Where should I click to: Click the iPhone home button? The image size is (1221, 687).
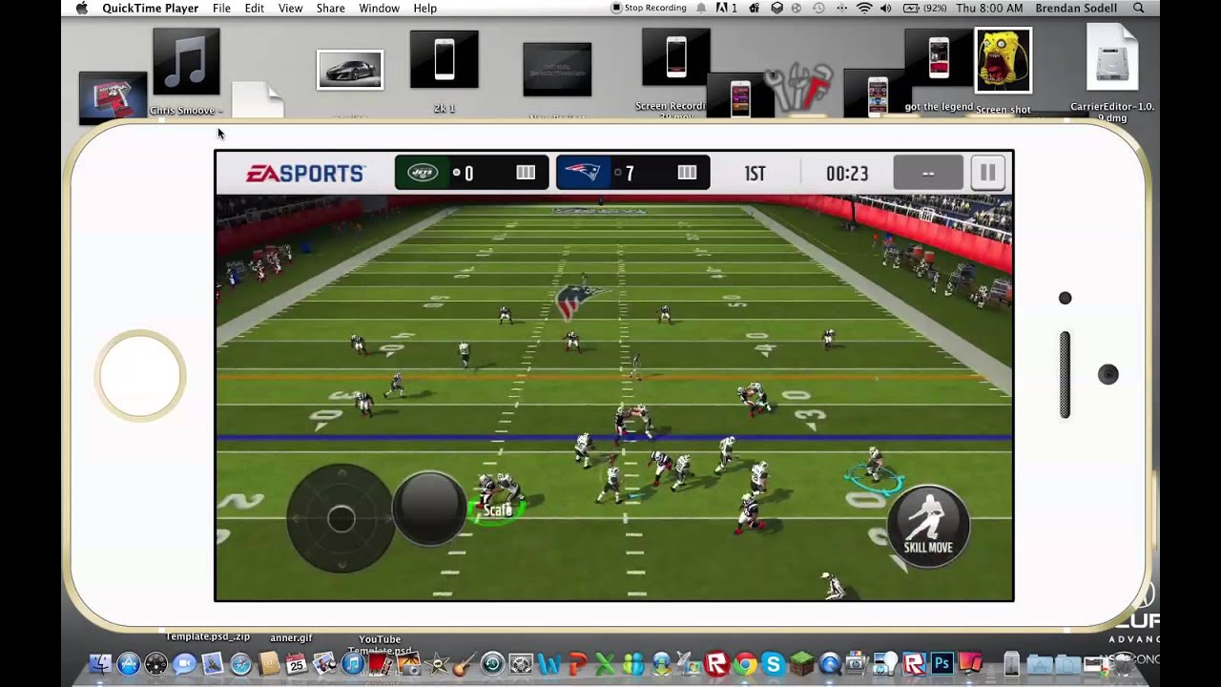140,375
